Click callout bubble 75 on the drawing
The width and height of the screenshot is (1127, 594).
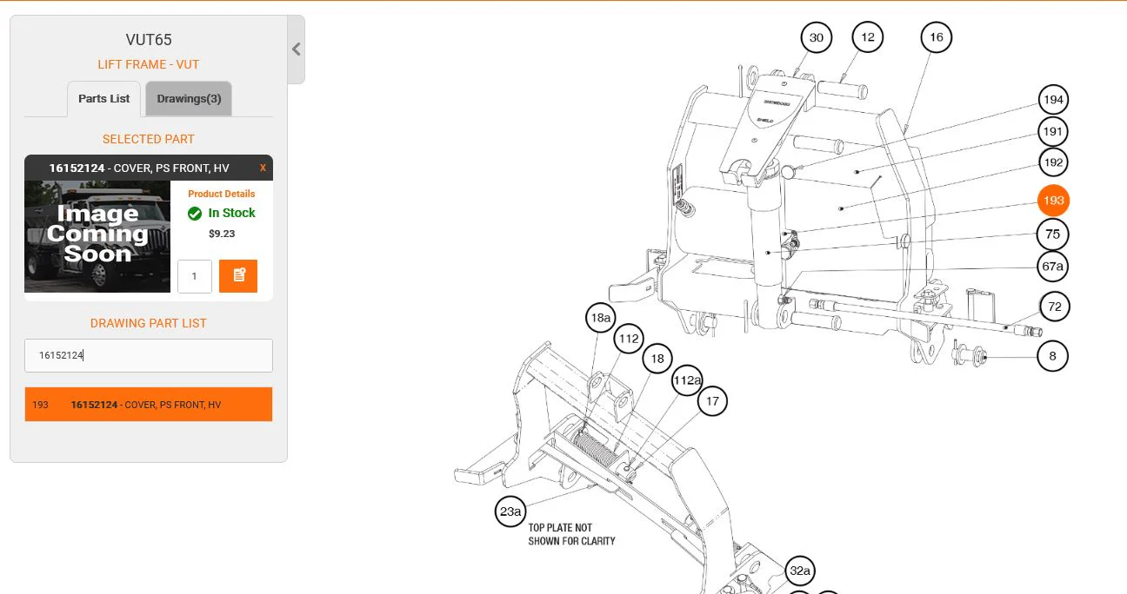pyautogui.click(x=1053, y=234)
